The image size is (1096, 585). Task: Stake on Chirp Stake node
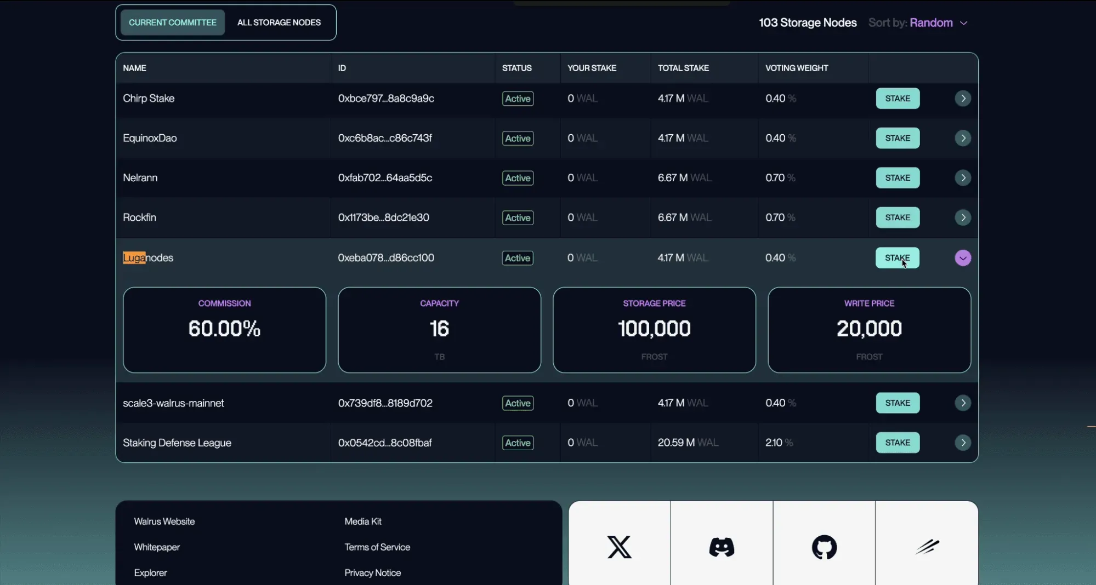pos(898,99)
